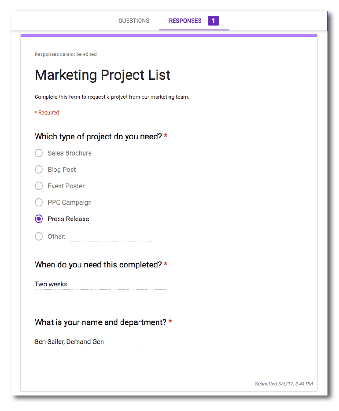Pick the PPC Campaign radio option

point(39,203)
